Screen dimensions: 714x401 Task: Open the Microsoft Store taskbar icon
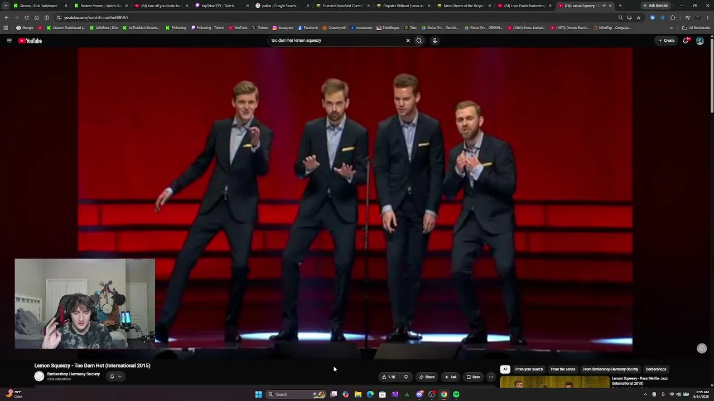[x=382, y=394]
